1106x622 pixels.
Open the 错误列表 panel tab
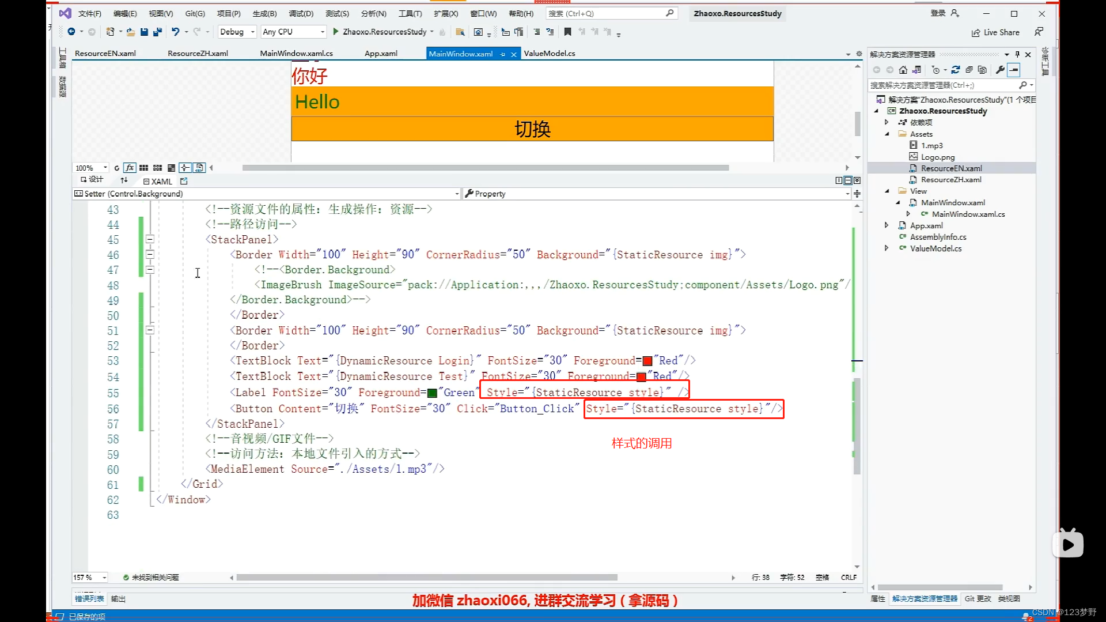click(89, 599)
